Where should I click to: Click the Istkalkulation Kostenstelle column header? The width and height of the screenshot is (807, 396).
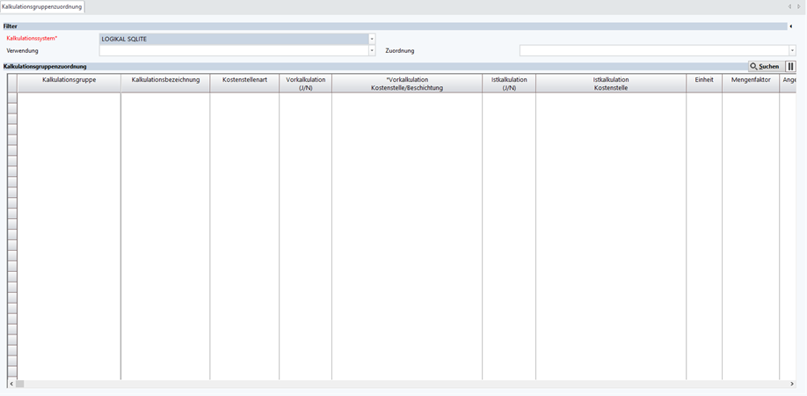click(610, 84)
